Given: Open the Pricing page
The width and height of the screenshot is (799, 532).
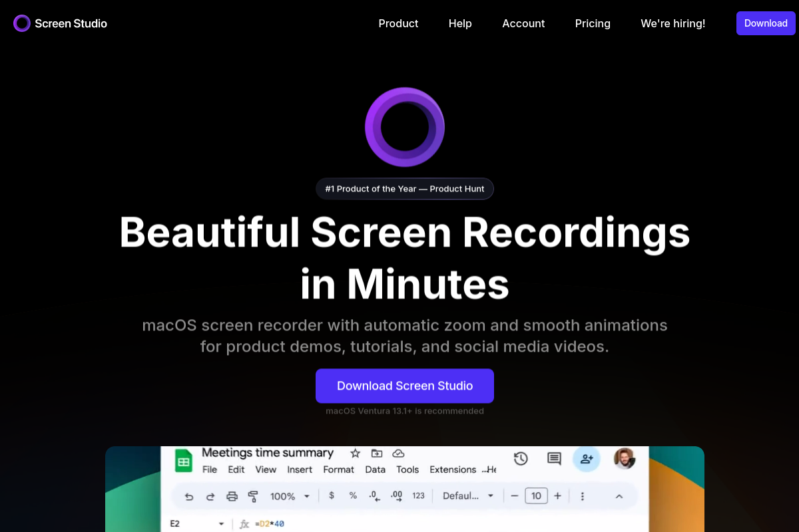Looking at the screenshot, I should [x=593, y=23].
